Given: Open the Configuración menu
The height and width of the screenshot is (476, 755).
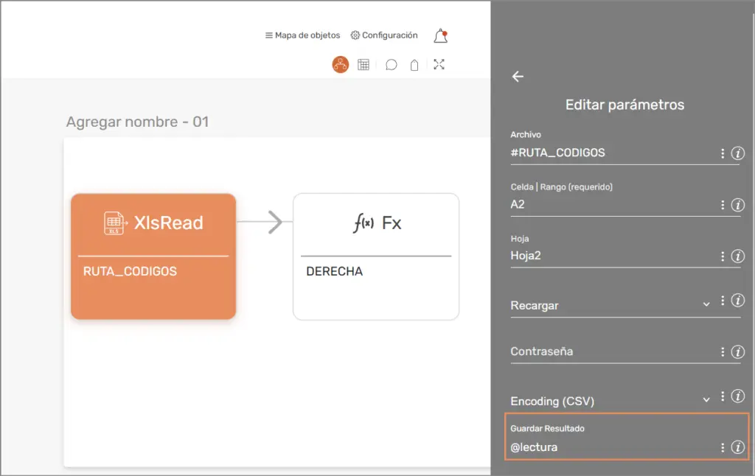Looking at the screenshot, I should tap(384, 35).
